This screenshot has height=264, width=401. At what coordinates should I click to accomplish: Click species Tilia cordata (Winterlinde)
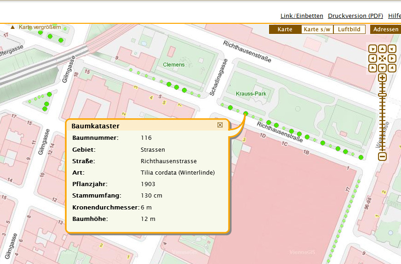point(178,172)
